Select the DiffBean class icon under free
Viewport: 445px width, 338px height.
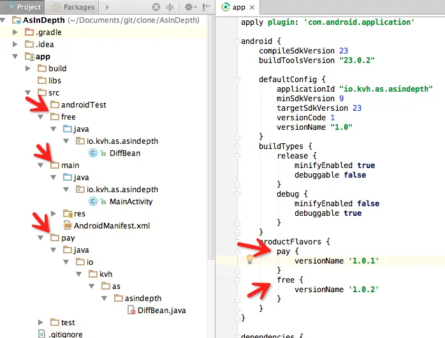93,153
